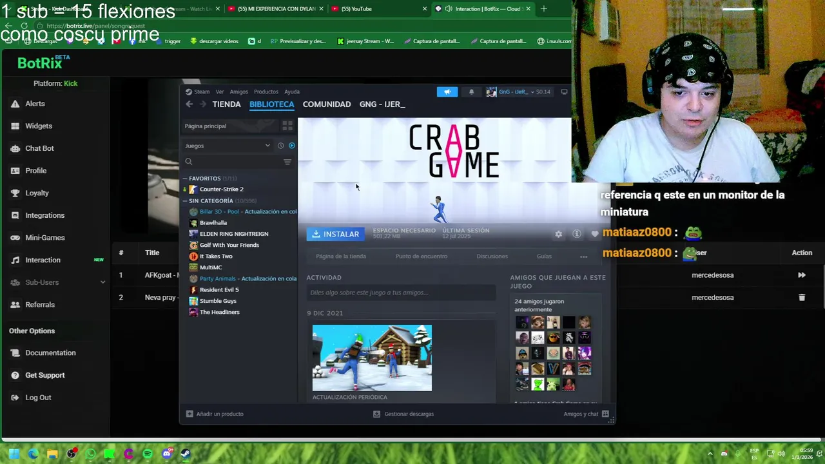This screenshot has height=464, width=825.
Task: Go forward with Steam forward arrow
Action: coord(202,104)
